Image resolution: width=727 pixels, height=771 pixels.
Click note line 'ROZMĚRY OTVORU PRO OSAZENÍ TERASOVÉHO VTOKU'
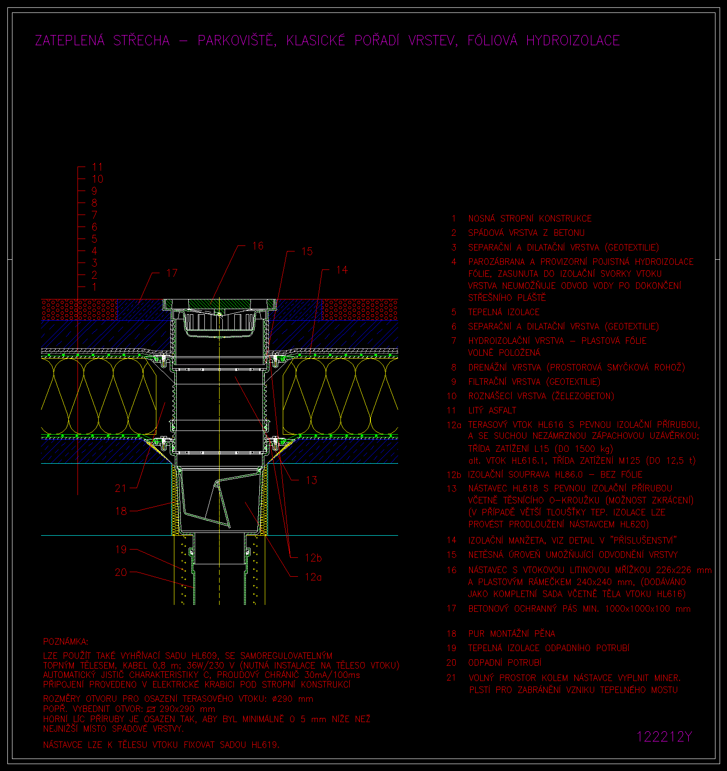pyautogui.click(x=179, y=699)
